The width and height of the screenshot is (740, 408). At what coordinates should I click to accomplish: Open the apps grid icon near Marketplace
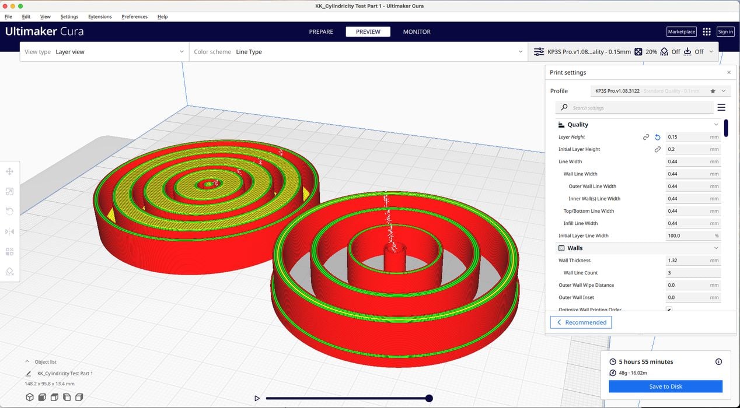707,31
